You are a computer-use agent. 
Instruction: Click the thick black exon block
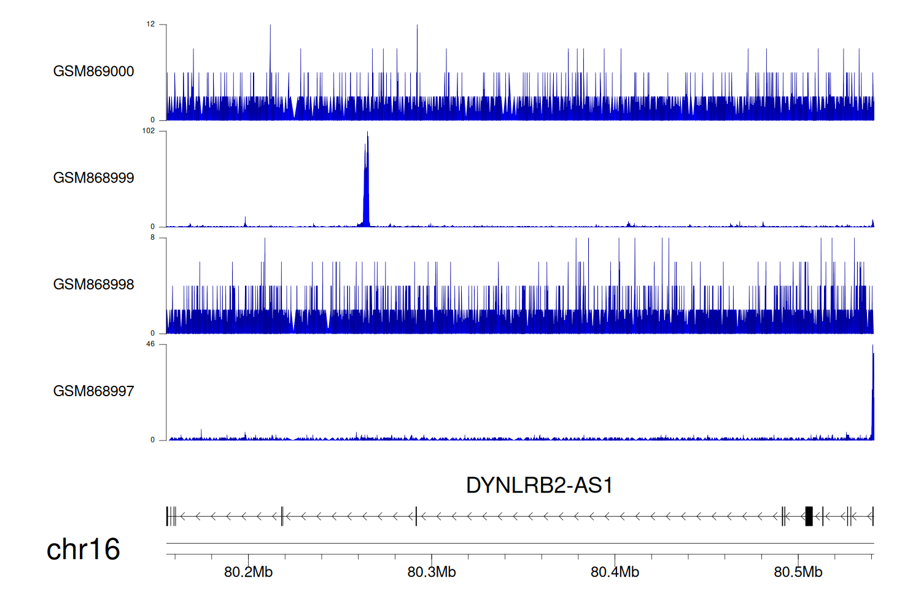coord(809,516)
